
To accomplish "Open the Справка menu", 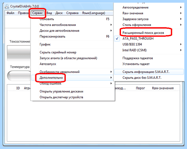I will (72, 13).
